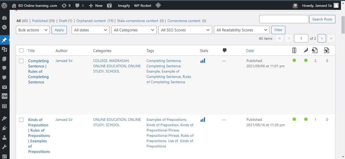Open the CM plugin icon in sidebar
Viewport: 345px width, 159px height.
(4, 96)
